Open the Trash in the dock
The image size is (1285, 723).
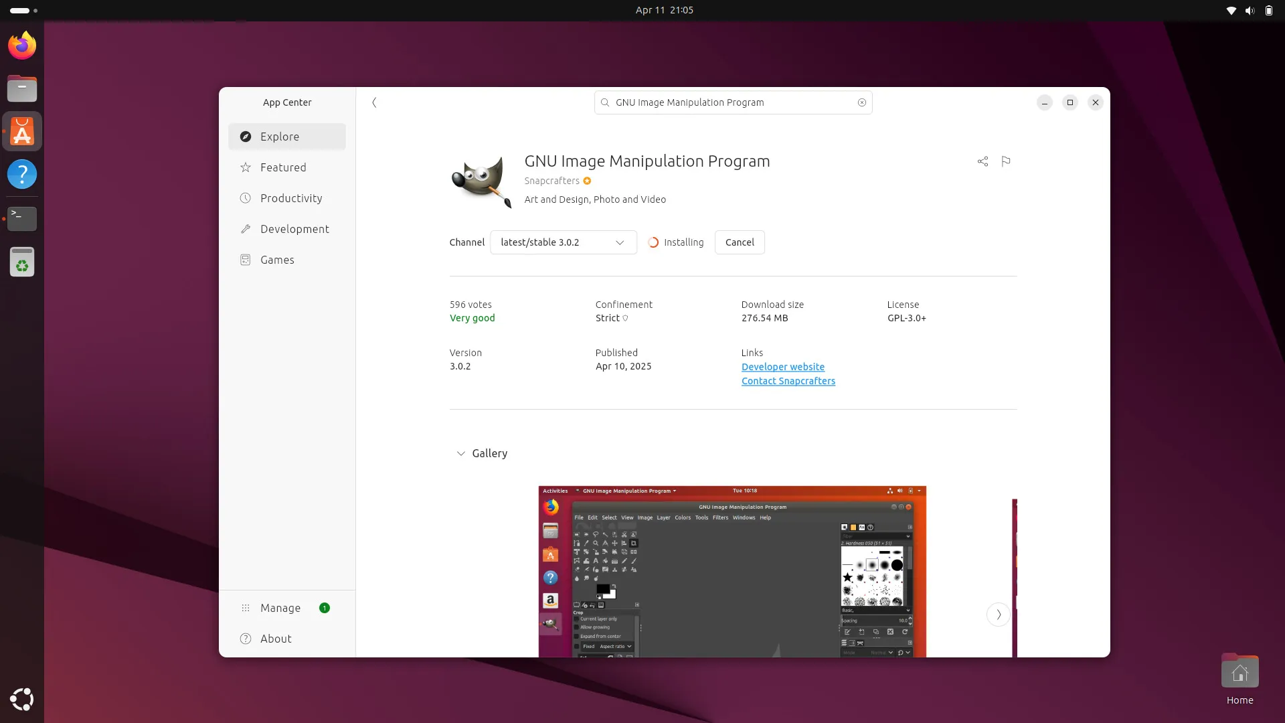pyautogui.click(x=22, y=262)
